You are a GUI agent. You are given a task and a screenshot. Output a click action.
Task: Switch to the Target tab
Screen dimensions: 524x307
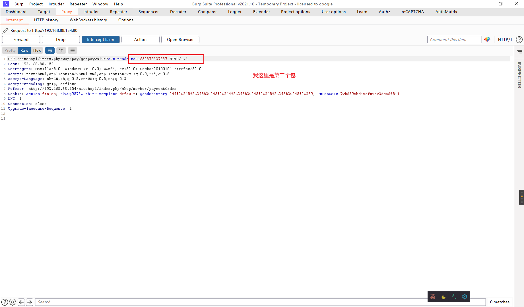click(x=44, y=12)
